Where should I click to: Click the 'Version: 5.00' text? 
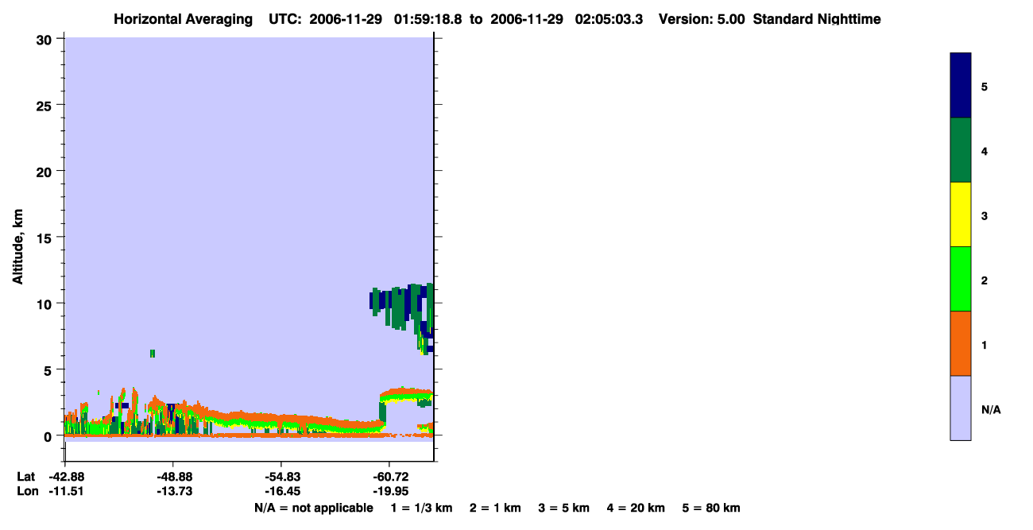pos(702,19)
